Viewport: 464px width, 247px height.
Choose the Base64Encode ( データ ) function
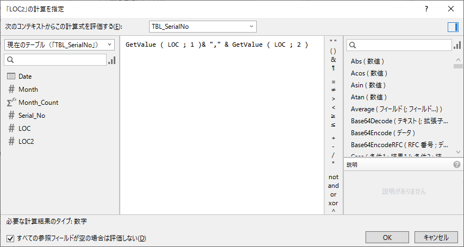click(x=383, y=133)
